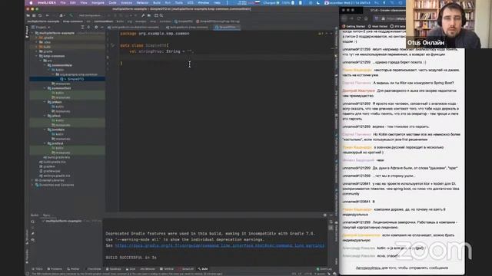Collapse the commonMain source set node
Image resolution: width=492 pixels, height=276 pixels.
click(45, 65)
